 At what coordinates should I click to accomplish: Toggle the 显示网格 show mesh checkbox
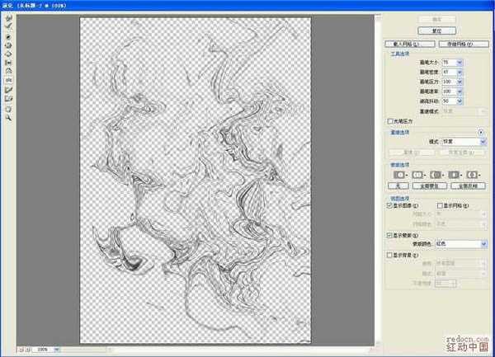441,205
